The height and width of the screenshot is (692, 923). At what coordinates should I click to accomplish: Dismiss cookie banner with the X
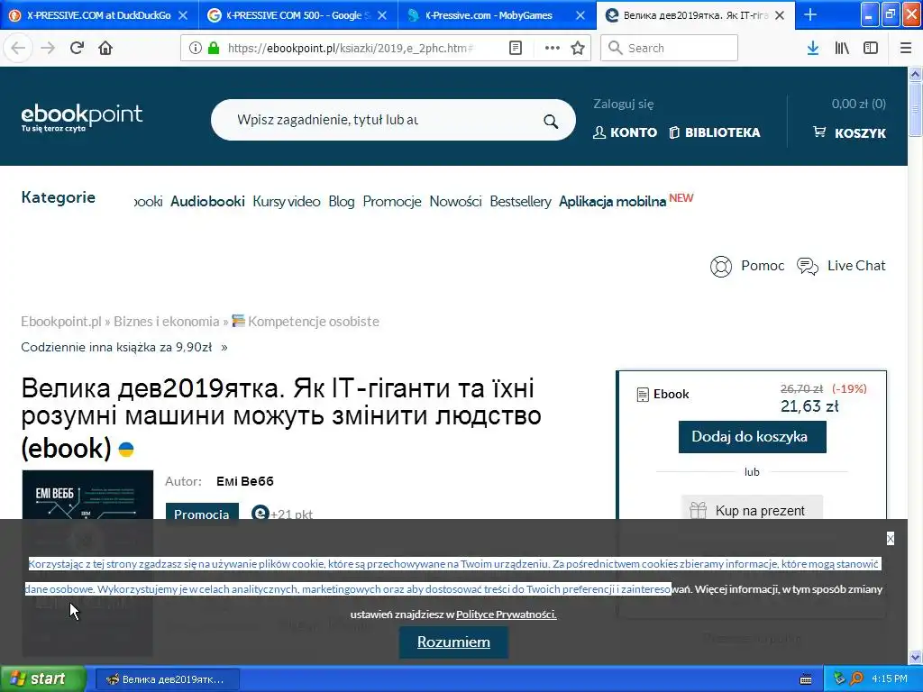click(x=890, y=539)
